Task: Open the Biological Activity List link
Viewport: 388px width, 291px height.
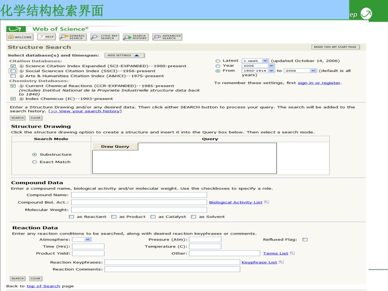Action: click(x=236, y=202)
